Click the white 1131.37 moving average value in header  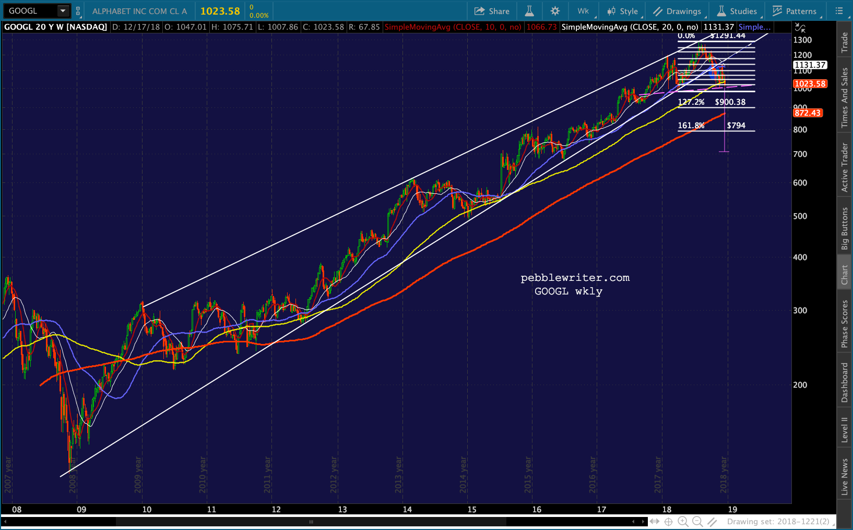tap(718, 27)
